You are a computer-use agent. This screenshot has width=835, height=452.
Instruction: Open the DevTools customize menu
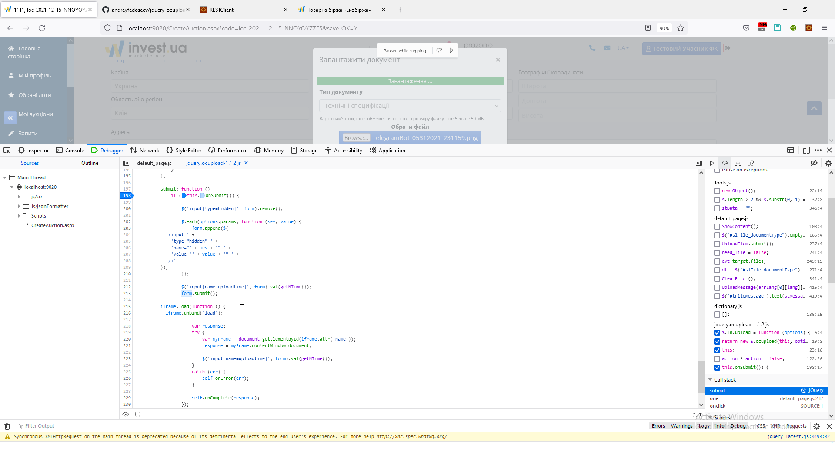(x=818, y=150)
